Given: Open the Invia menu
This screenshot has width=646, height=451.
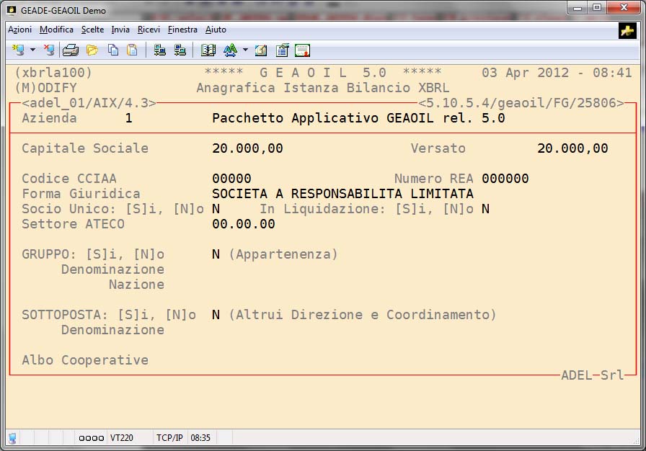Looking at the screenshot, I should coord(120,30).
